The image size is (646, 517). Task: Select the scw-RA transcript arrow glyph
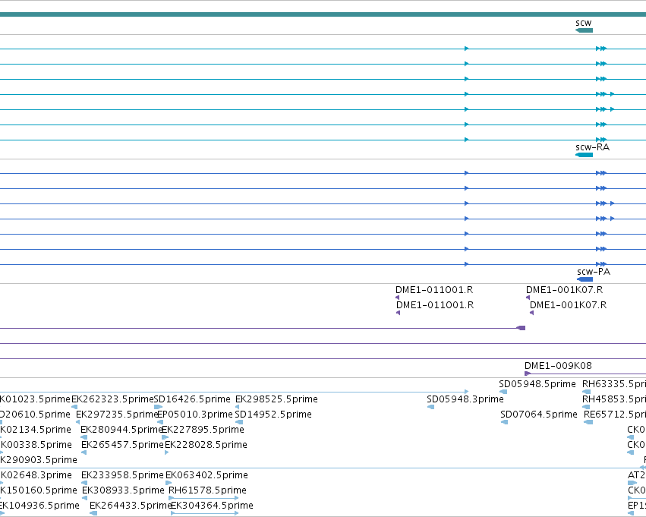(584, 155)
